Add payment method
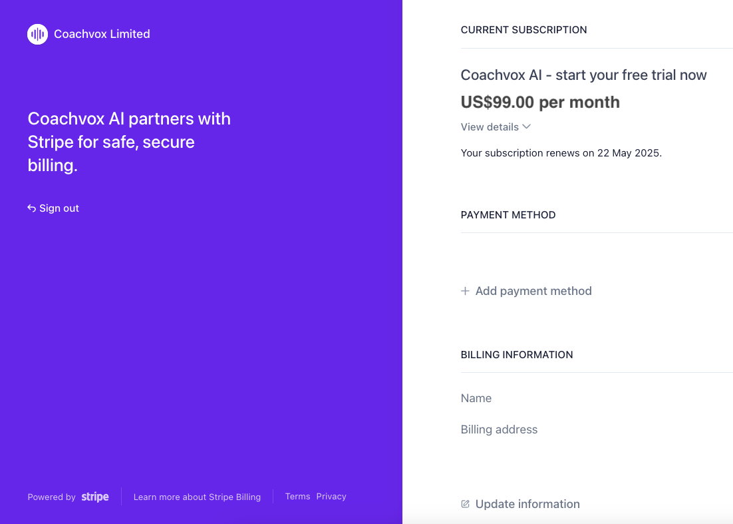This screenshot has width=733, height=524. pyautogui.click(x=533, y=291)
